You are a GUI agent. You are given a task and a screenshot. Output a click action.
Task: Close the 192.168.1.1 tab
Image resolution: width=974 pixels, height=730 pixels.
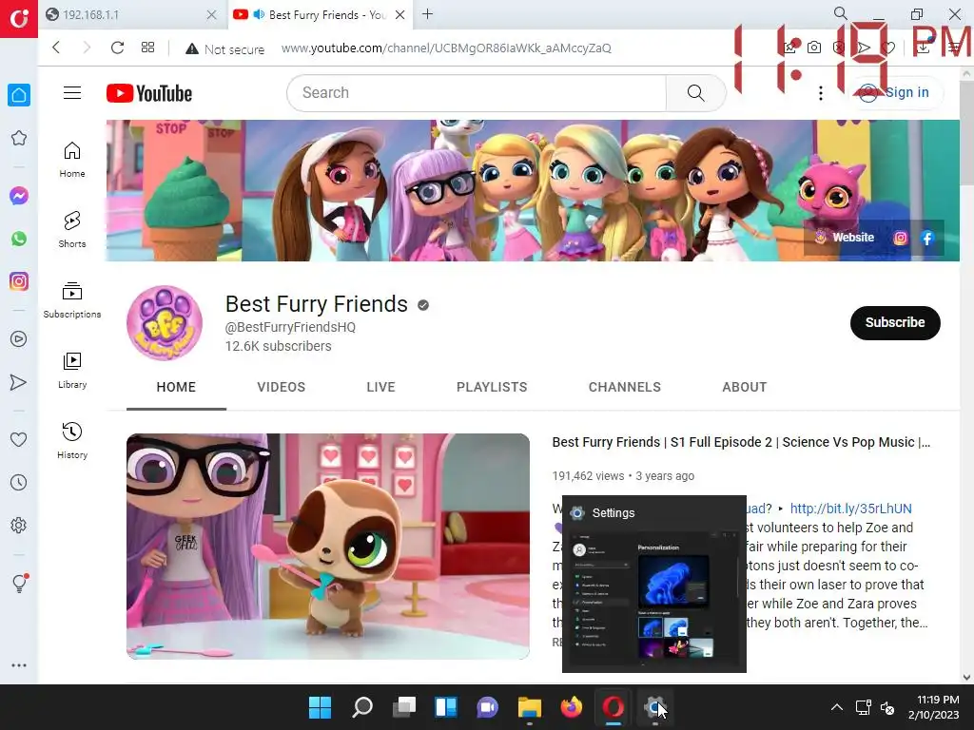point(211,15)
